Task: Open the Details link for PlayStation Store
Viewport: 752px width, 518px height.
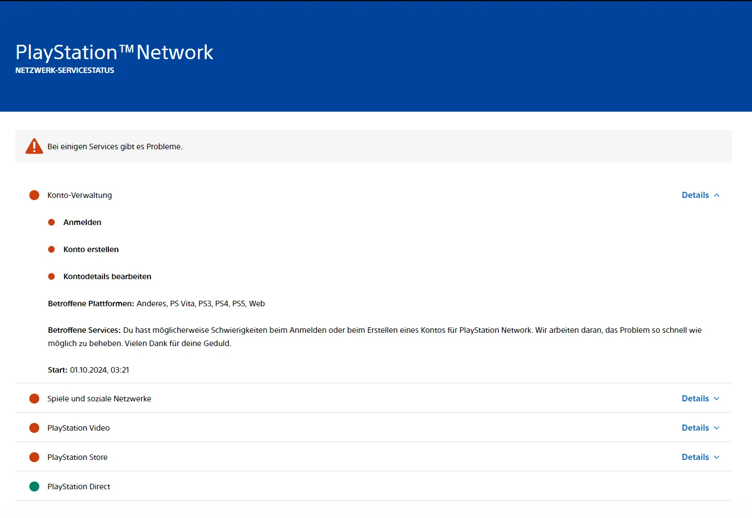Action: tap(695, 457)
